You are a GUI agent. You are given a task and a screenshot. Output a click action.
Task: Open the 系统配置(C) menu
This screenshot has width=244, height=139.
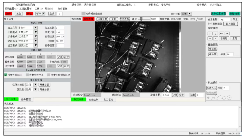[x=11, y=9]
